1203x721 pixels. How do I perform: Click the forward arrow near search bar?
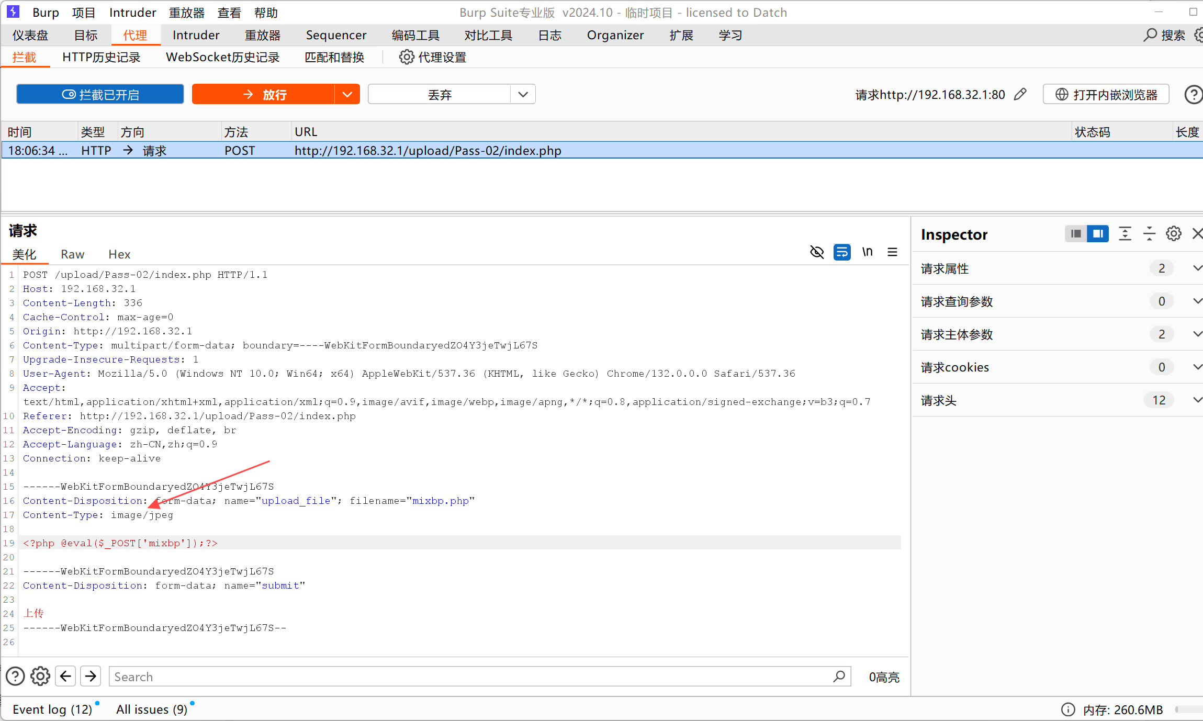point(91,676)
